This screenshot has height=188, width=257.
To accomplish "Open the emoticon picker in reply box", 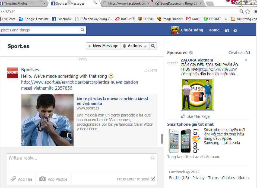I will [x=153, y=158].
